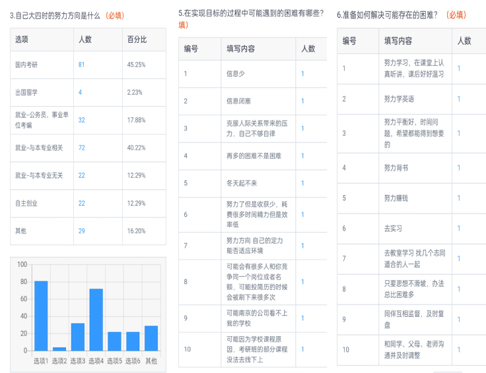Click count 32 in the 公务员、事业单位考编 row
The height and width of the screenshot is (373, 486).
(81, 120)
